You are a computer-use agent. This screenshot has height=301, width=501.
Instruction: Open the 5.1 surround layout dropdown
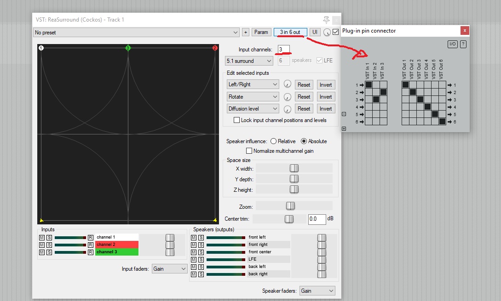point(249,61)
